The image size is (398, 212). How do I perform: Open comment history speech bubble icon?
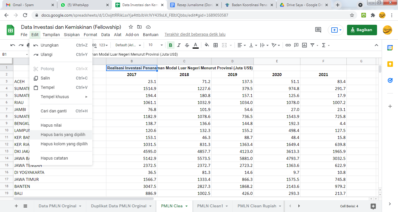318,30
